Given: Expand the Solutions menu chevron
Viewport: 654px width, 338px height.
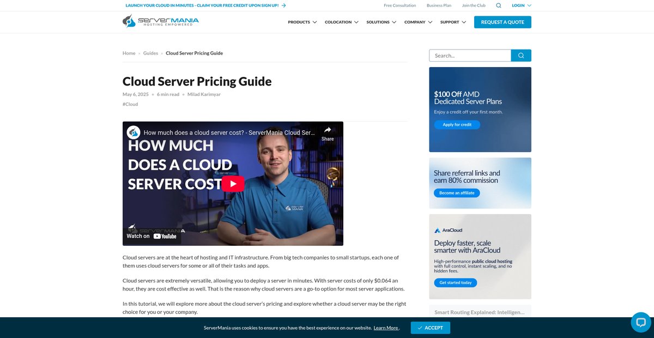Looking at the screenshot, I should tap(394, 22).
